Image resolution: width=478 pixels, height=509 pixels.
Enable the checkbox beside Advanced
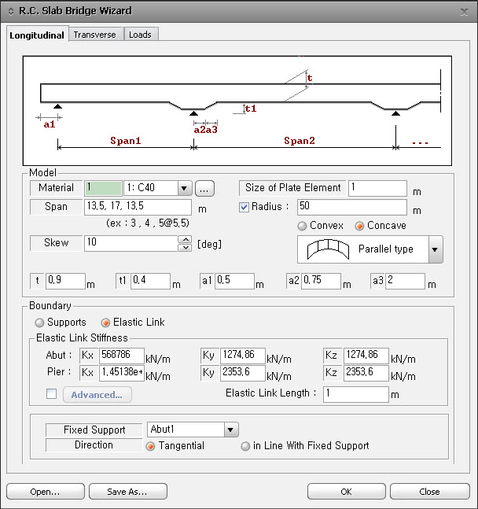[x=51, y=394]
